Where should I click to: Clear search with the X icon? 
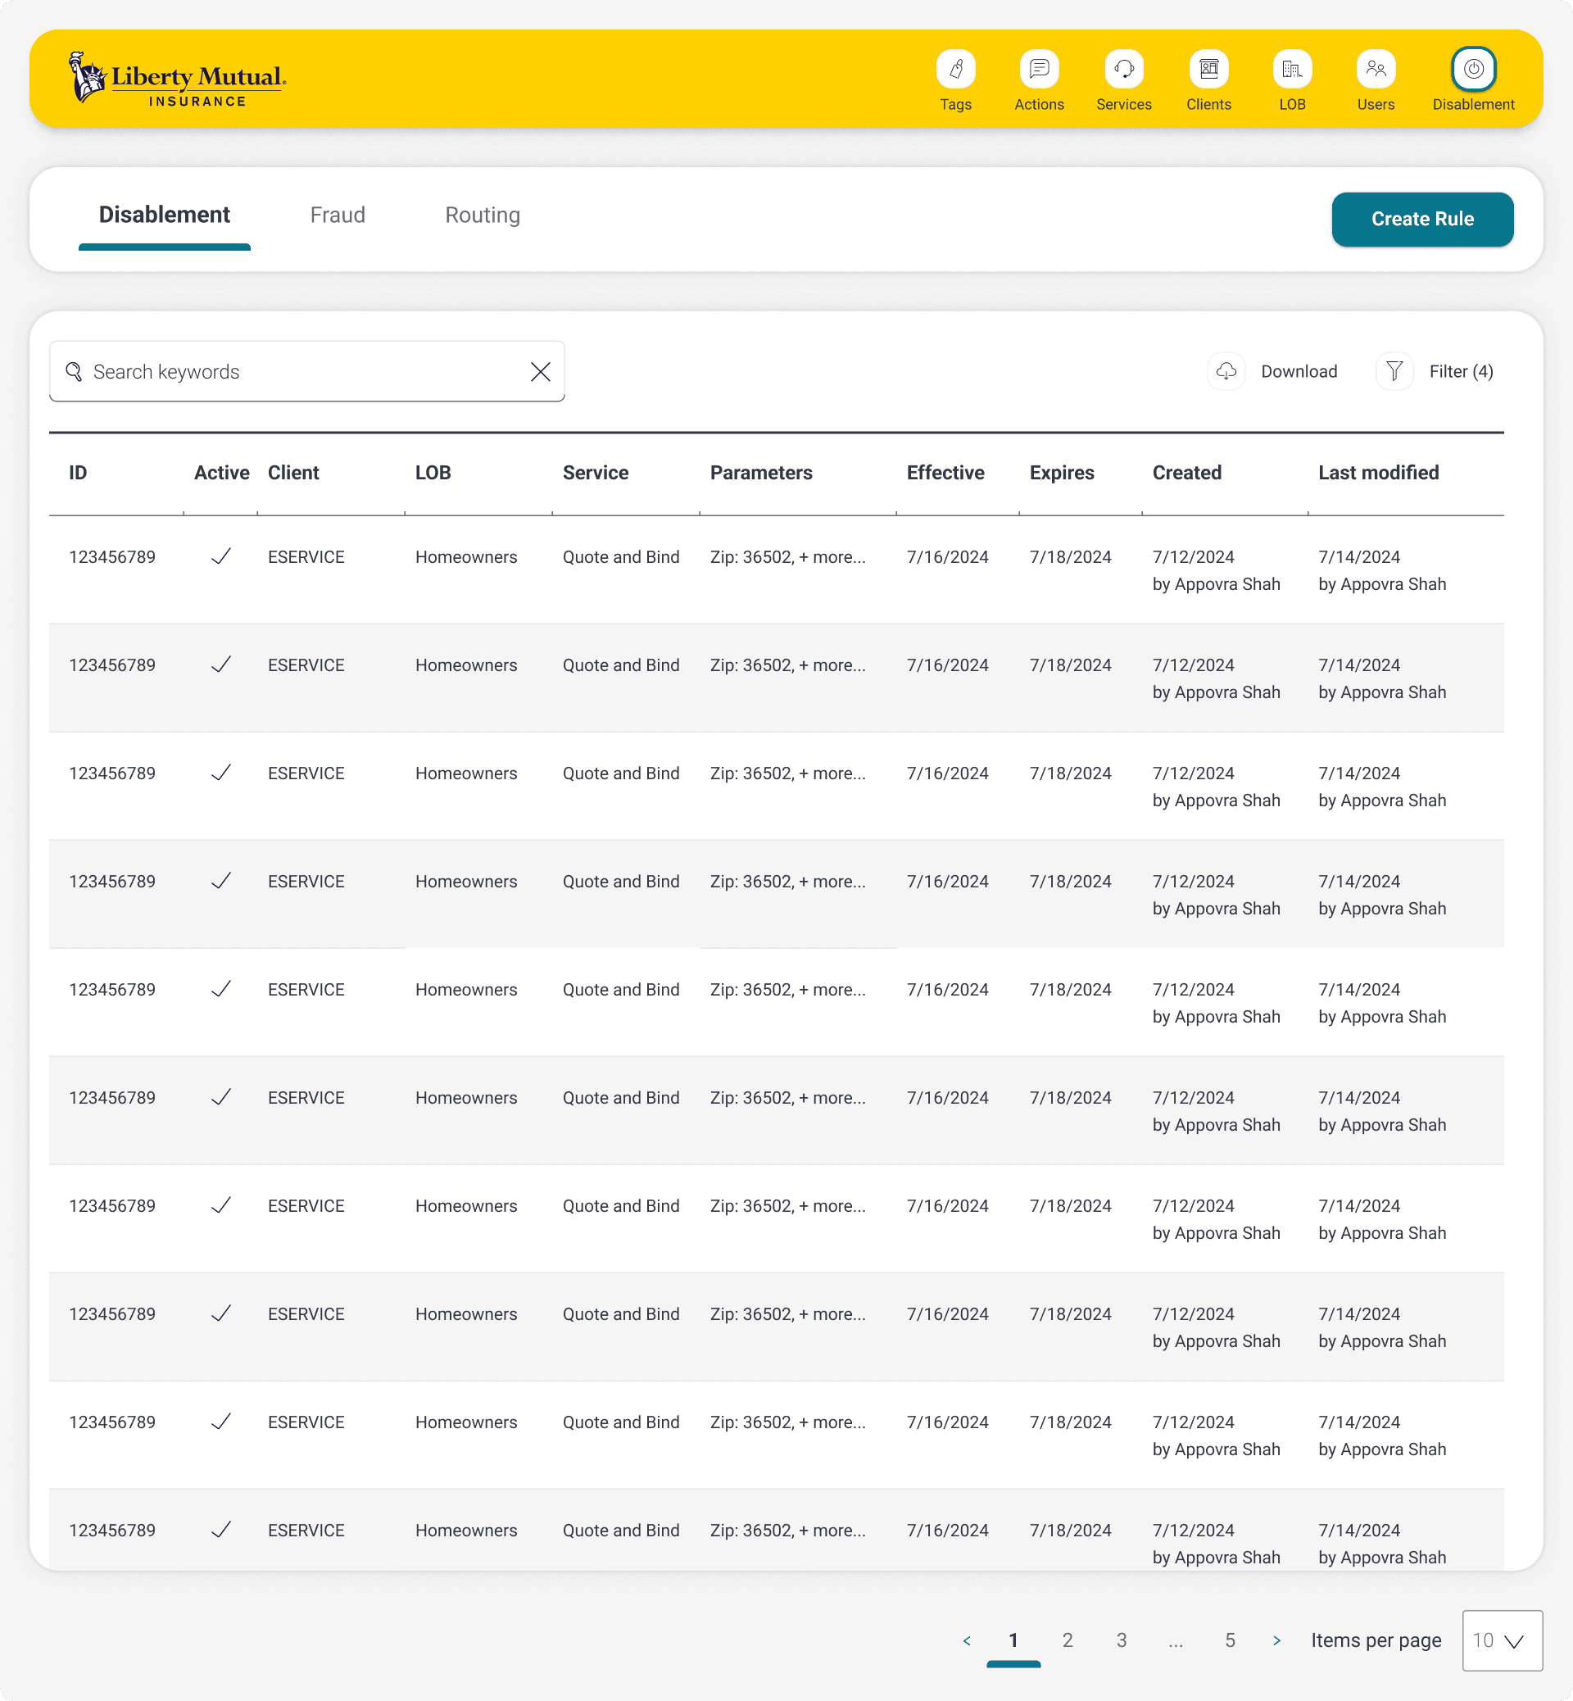(x=540, y=371)
